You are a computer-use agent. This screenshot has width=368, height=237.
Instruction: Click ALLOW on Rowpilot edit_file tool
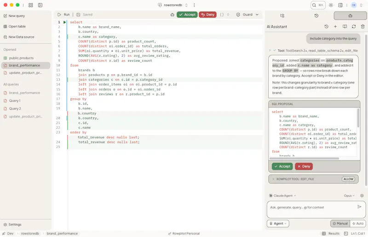(x=348, y=179)
